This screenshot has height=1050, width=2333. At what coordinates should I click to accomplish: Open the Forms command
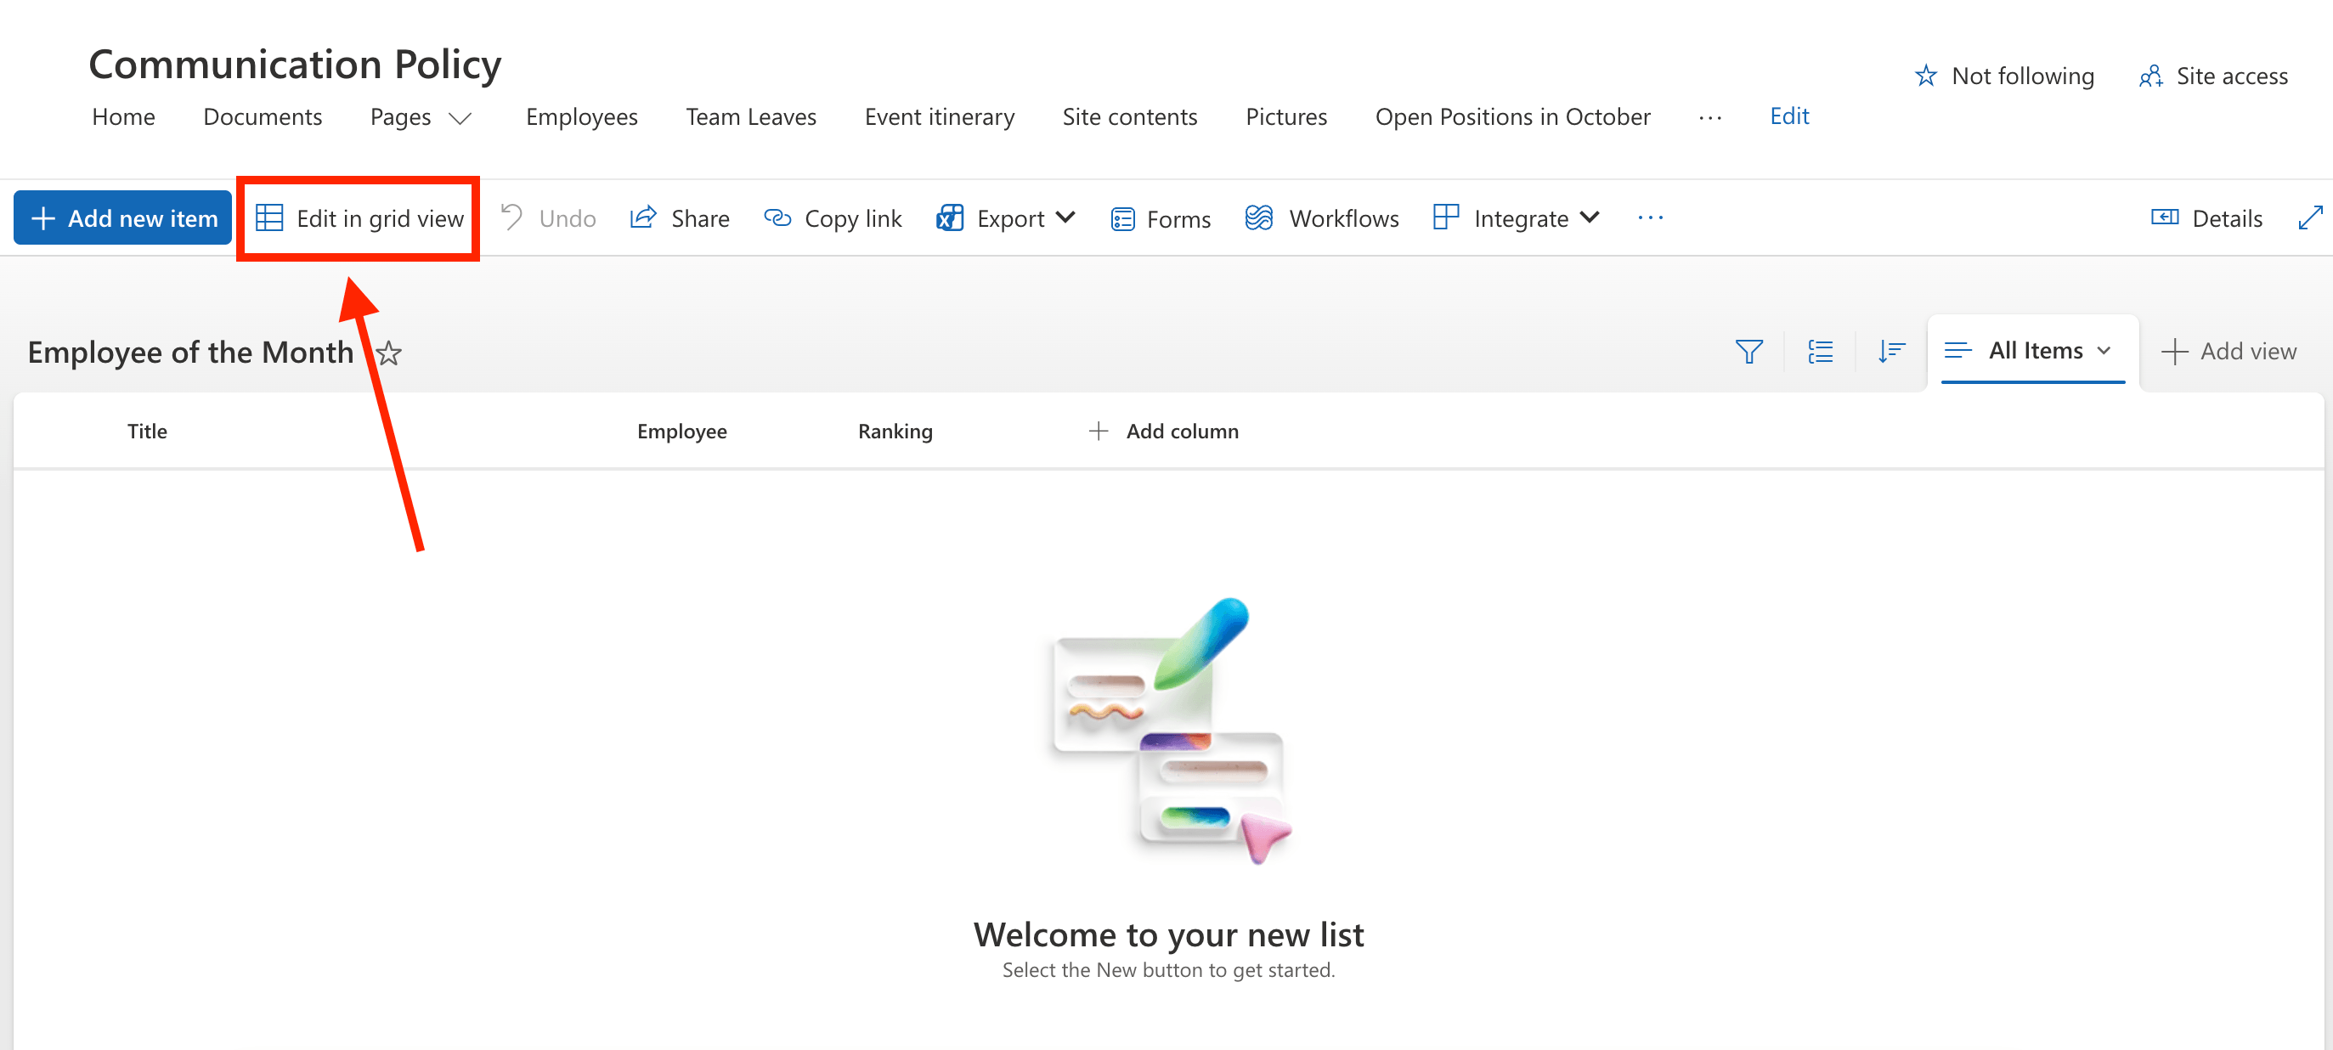click(x=1161, y=218)
